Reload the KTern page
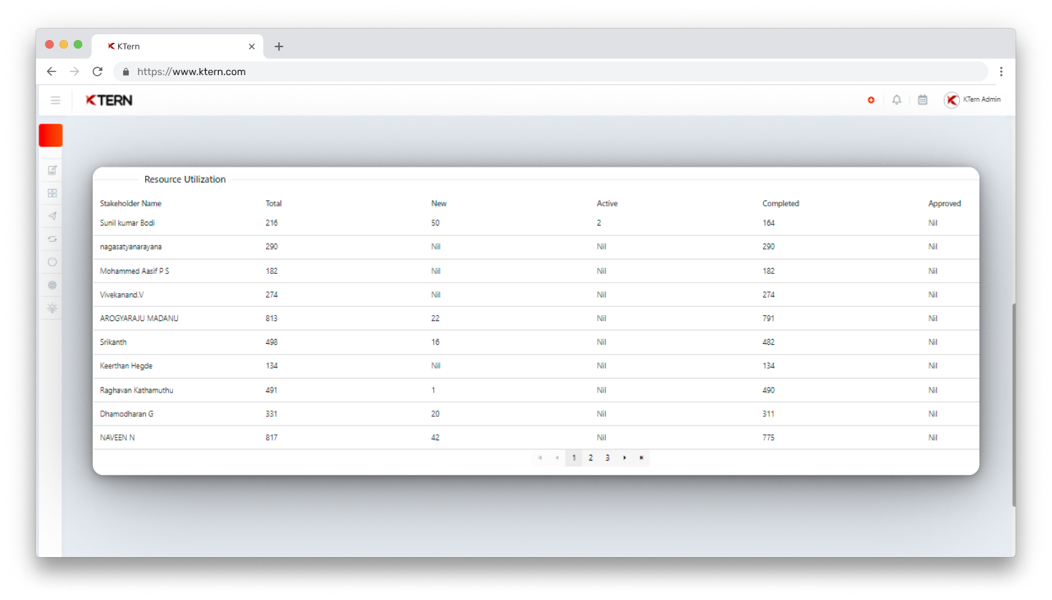Viewport: 1052px width, 600px height. click(x=97, y=72)
